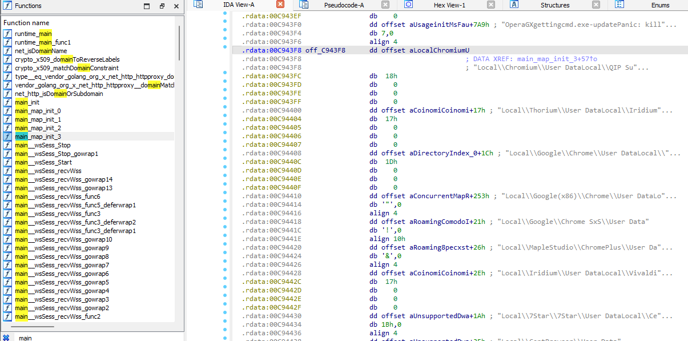Click address .rdata:00C94418 line

(271, 222)
